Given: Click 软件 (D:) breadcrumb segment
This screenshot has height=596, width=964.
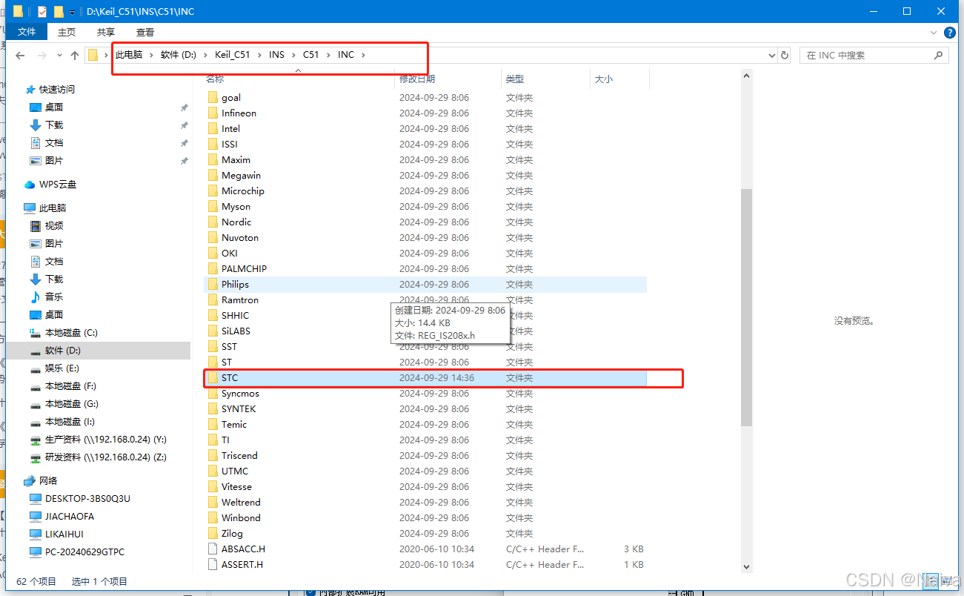Looking at the screenshot, I should coord(179,55).
